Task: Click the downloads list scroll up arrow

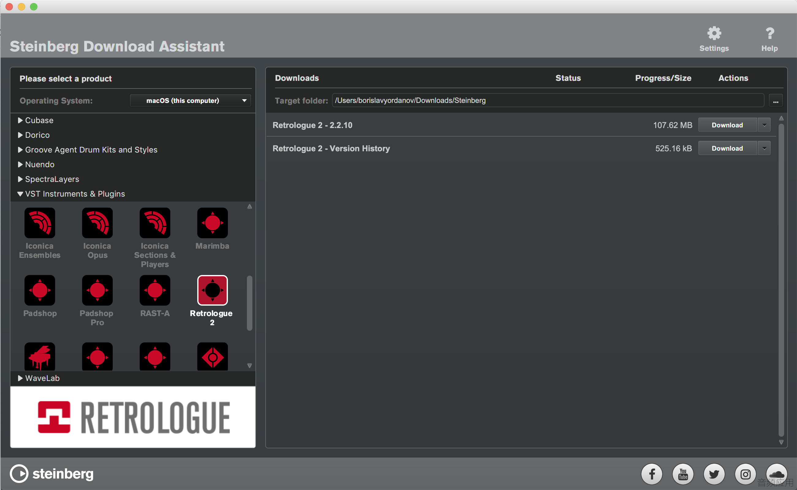Action: [x=781, y=119]
